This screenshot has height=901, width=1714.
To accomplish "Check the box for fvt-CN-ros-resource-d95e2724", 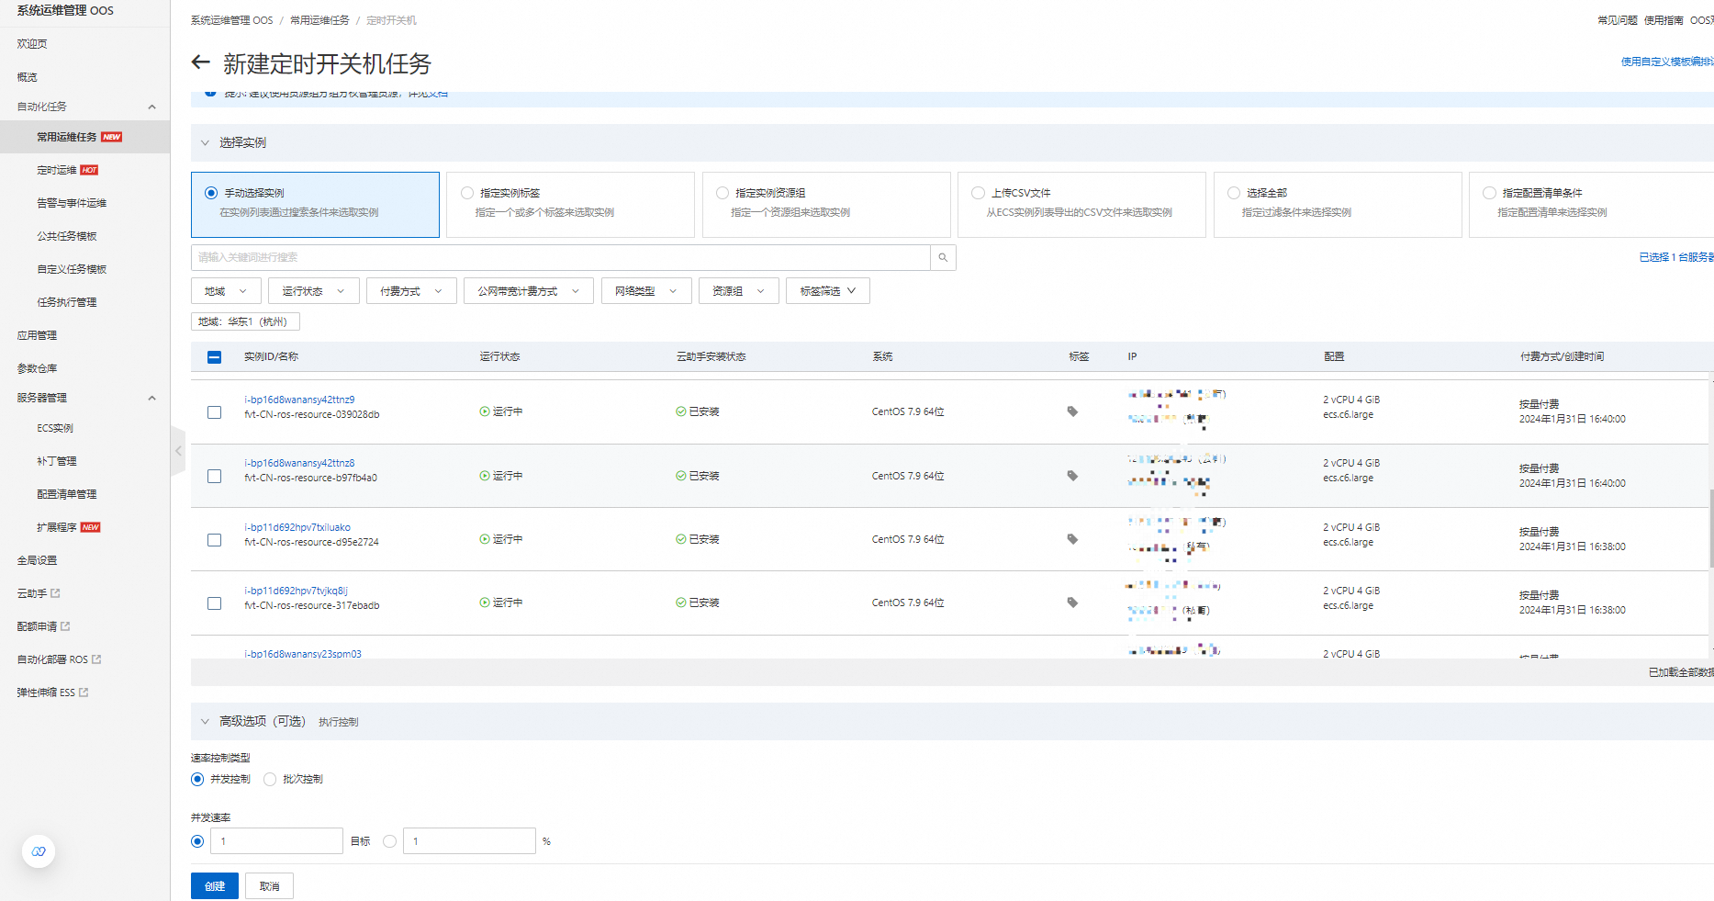I will [214, 540].
